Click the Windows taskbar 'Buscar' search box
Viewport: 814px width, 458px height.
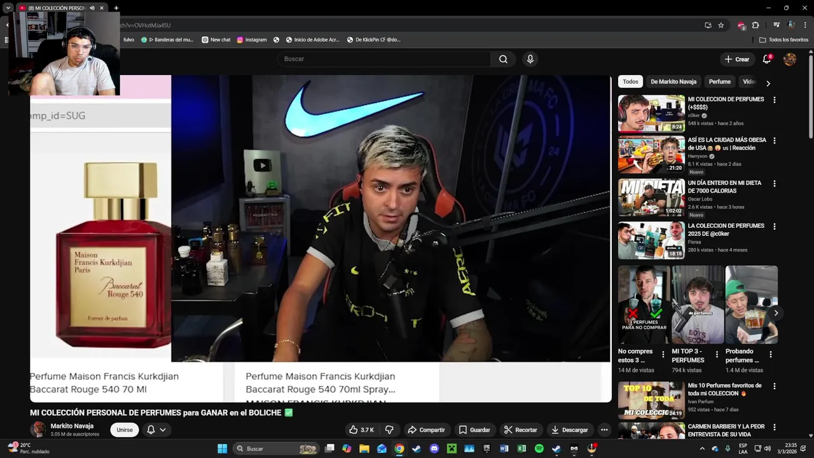coord(276,448)
